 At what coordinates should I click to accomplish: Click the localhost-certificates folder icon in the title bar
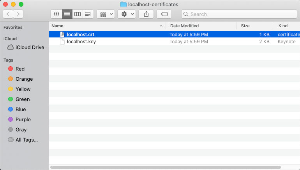click(x=124, y=4)
